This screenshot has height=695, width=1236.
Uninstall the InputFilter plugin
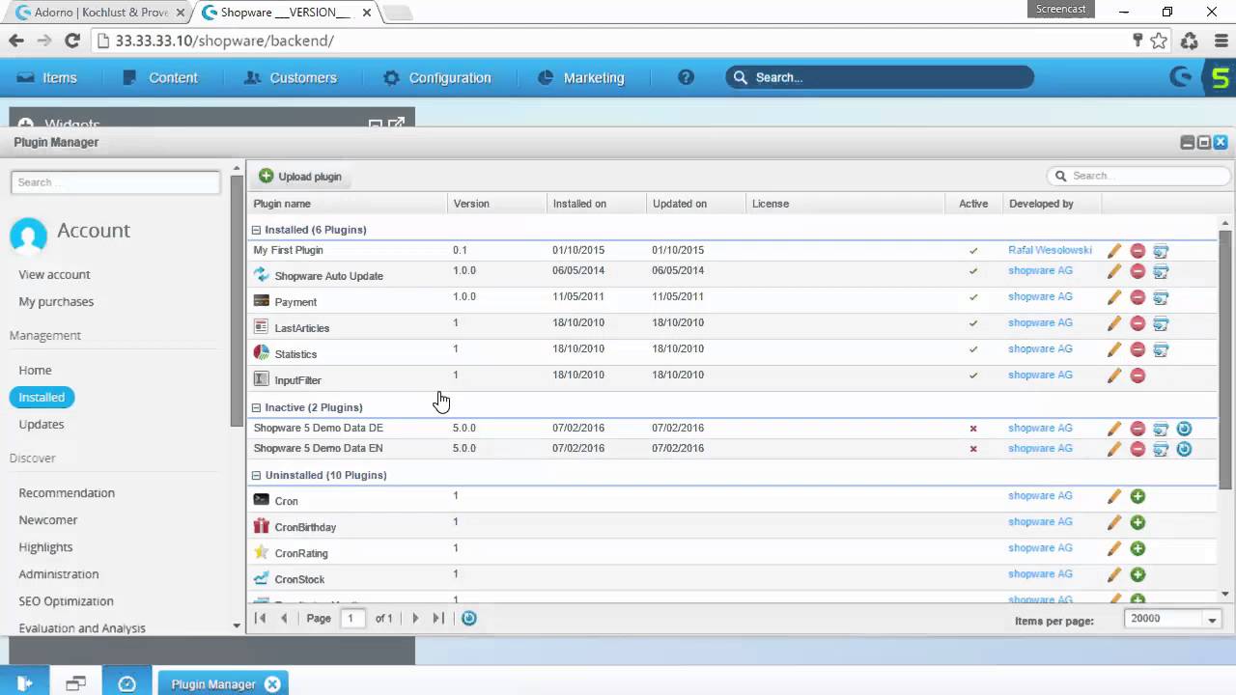tap(1138, 376)
